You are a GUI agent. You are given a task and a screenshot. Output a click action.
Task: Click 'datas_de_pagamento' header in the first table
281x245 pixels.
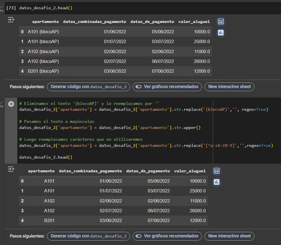(152, 22)
